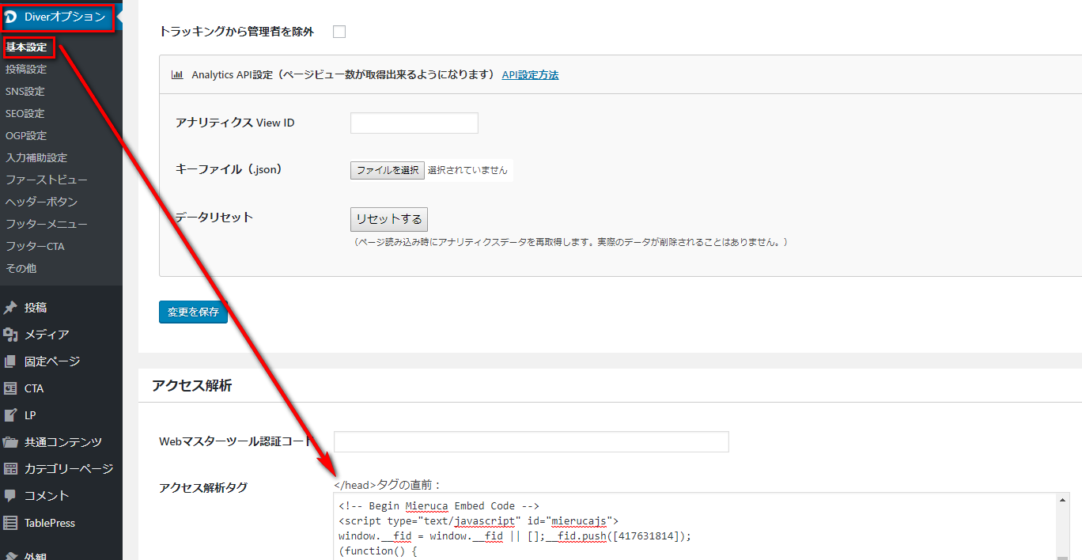
Task: Click the comments speech bubble icon
Action: click(x=10, y=496)
